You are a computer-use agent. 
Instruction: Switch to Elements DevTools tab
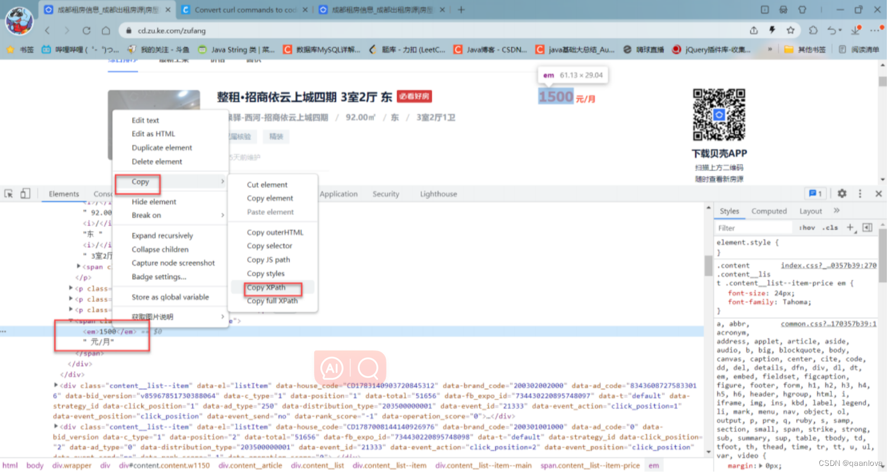coord(64,194)
